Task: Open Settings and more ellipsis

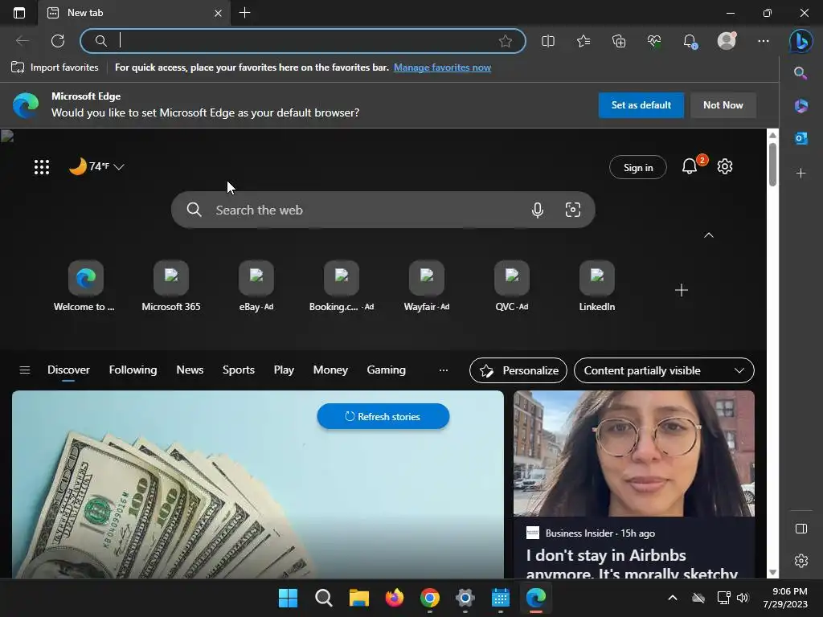Action: pyautogui.click(x=764, y=41)
